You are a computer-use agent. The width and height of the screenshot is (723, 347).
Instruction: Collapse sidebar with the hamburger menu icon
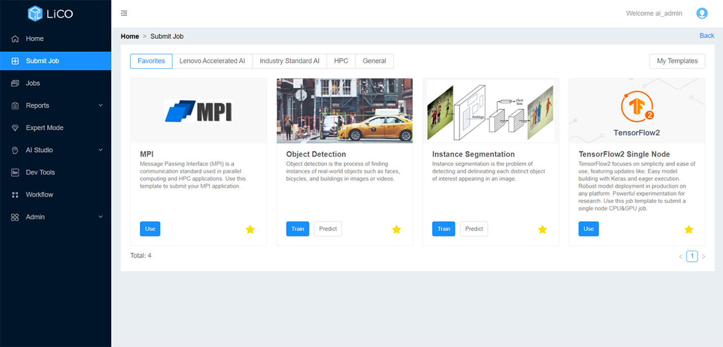(x=124, y=13)
